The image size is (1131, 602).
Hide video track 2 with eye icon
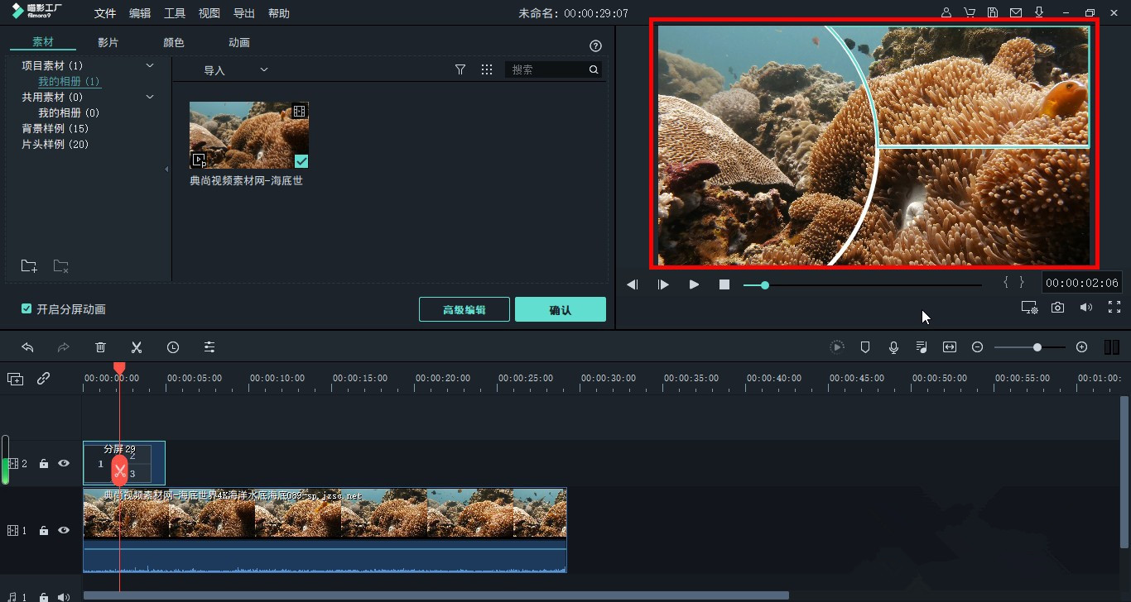tap(64, 464)
